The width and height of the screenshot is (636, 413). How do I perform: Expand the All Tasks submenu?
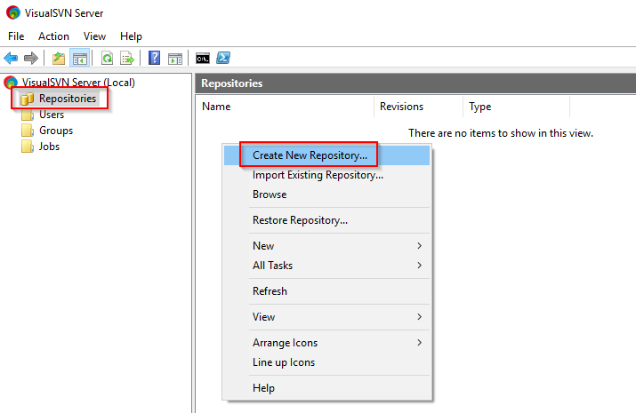click(326, 266)
